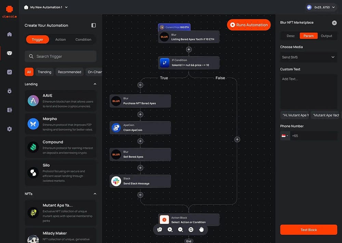The width and height of the screenshot is (342, 243).
Task: Open the Desc tab
Action: [x=290, y=36]
